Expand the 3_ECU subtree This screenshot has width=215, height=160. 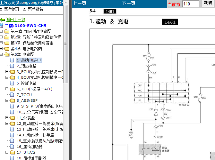(7, 72)
